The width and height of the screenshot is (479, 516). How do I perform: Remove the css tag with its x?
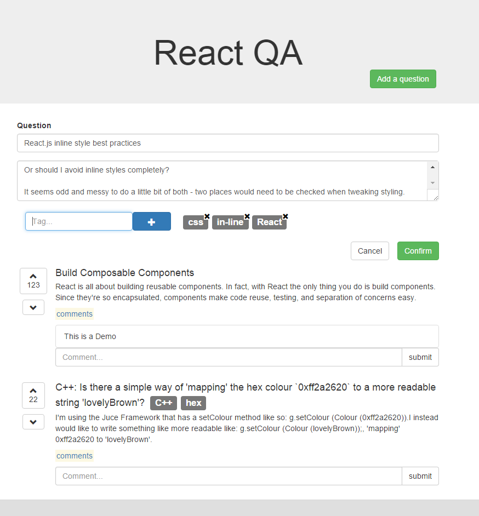(207, 216)
